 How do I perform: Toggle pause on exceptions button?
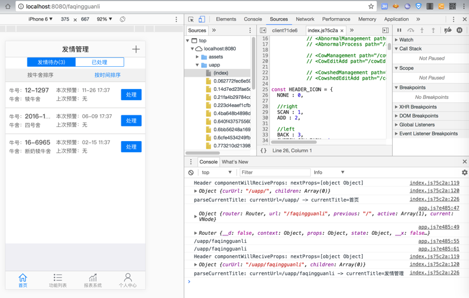(460, 30)
